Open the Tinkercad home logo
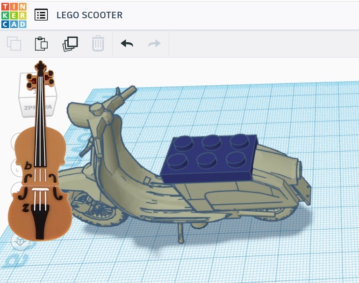Image resolution: width=359 pixels, height=283 pixels. tap(14, 15)
